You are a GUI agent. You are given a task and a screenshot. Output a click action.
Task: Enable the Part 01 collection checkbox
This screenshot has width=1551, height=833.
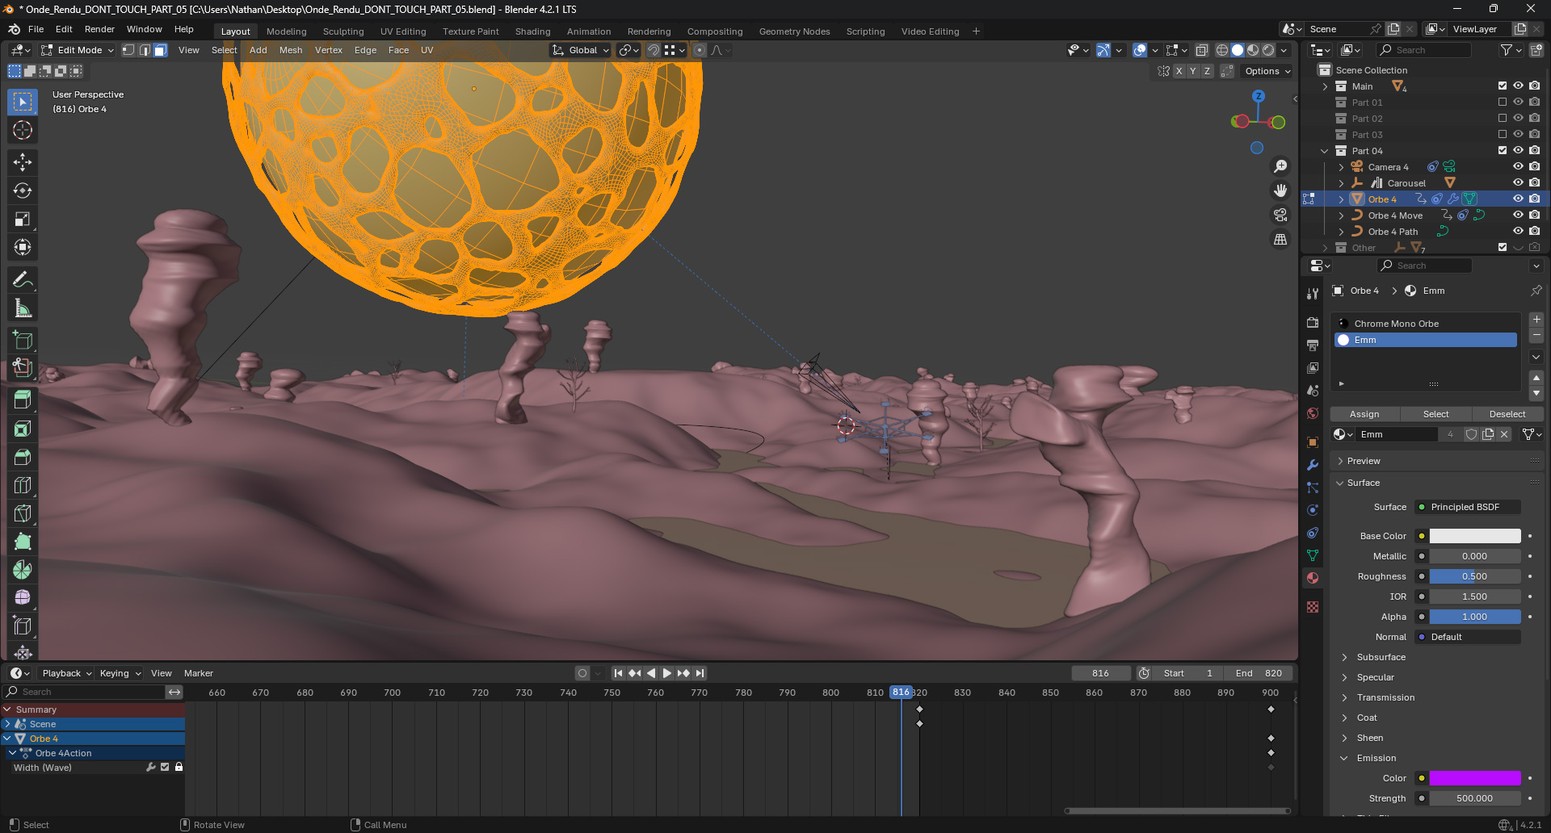tap(1503, 103)
